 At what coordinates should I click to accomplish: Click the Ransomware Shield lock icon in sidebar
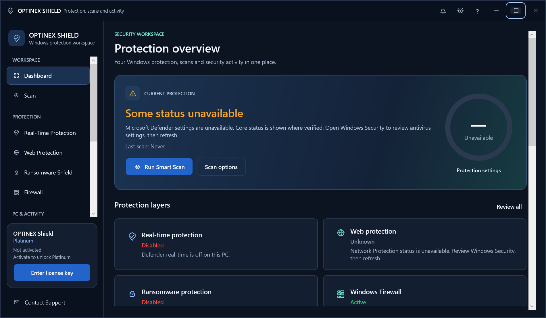tap(16, 172)
